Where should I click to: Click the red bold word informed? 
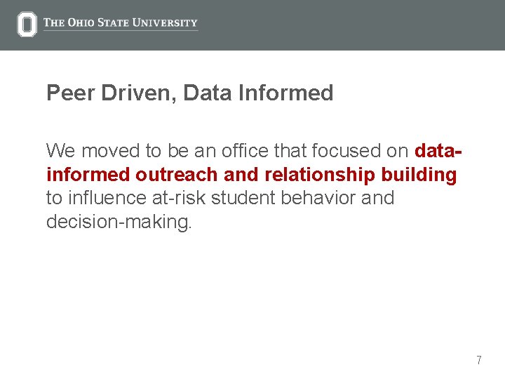pos(88,174)
